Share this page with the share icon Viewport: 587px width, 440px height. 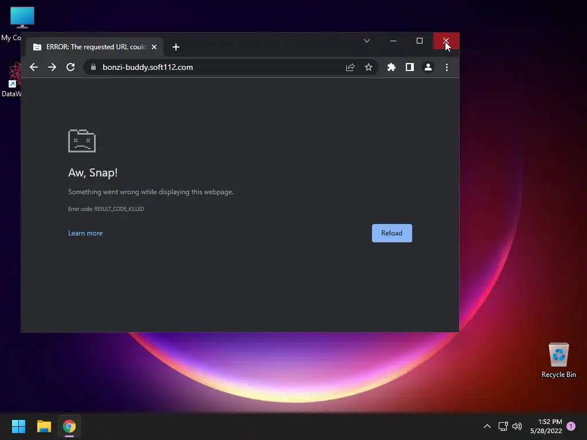(x=350, y=68)
